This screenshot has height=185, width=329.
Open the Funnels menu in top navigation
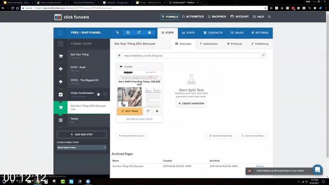[170, 16]
